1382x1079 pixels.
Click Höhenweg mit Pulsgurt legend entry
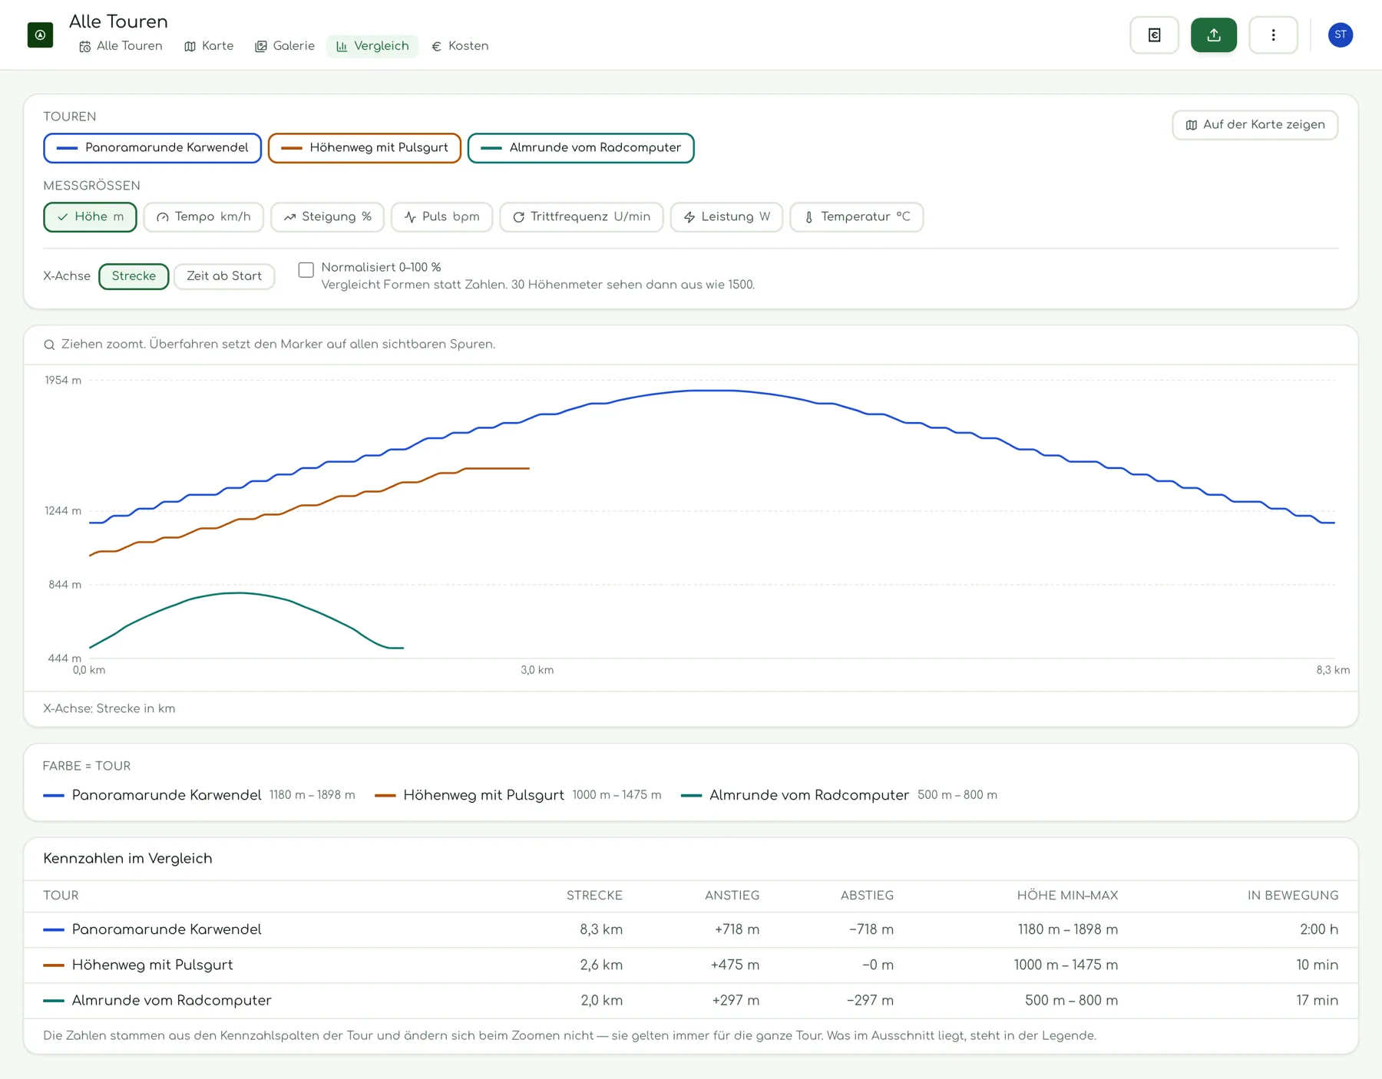point(517,795)
